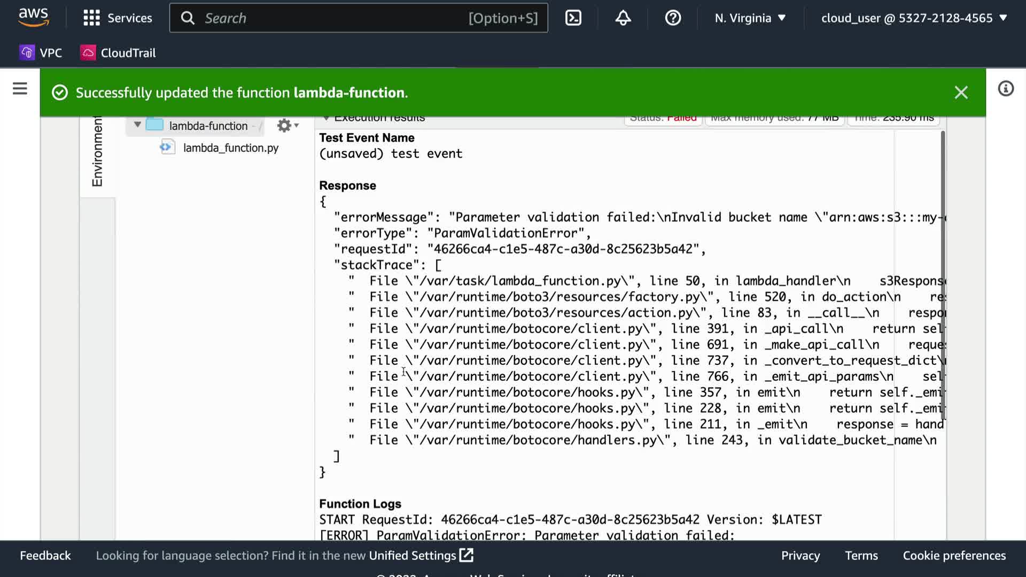Open the hamburger side navigation menu
The width and height of the screenshot is (1026, 577).
pos(20,89)
